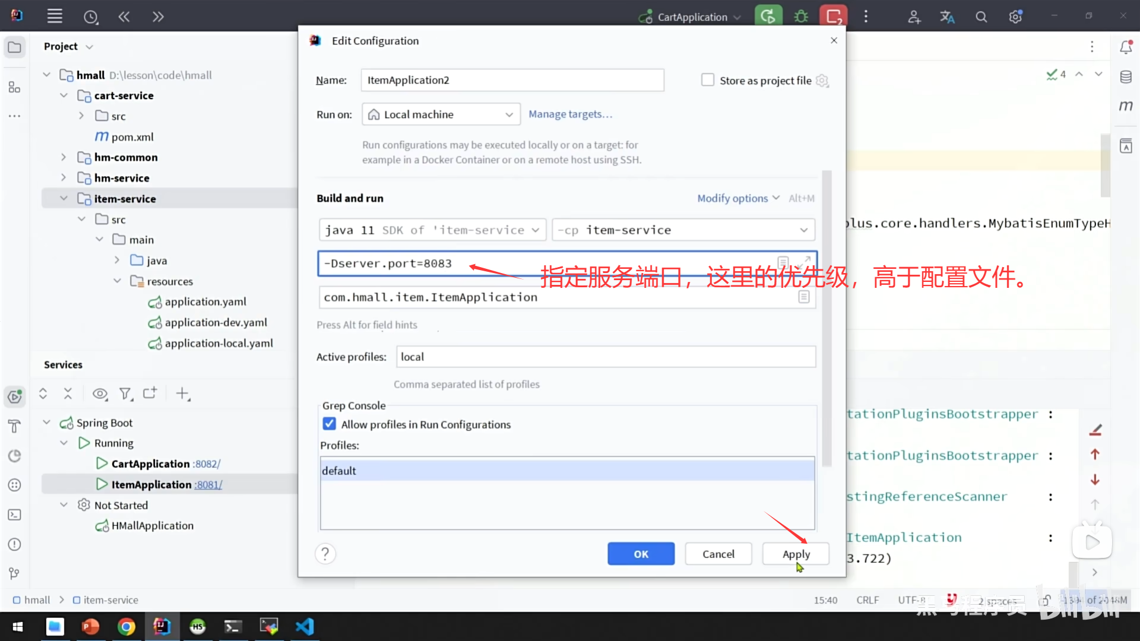1140x641 pixels.
Task: Toggle the eye view options in Services
Action: pos(100,394)
